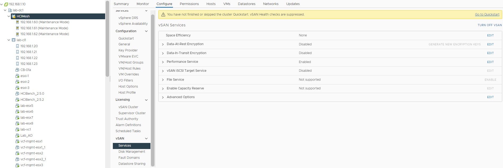The image size is (503, 168).
Task: Click the vCenter 192.168.1.10 root icon
Action: coord(6,4)
